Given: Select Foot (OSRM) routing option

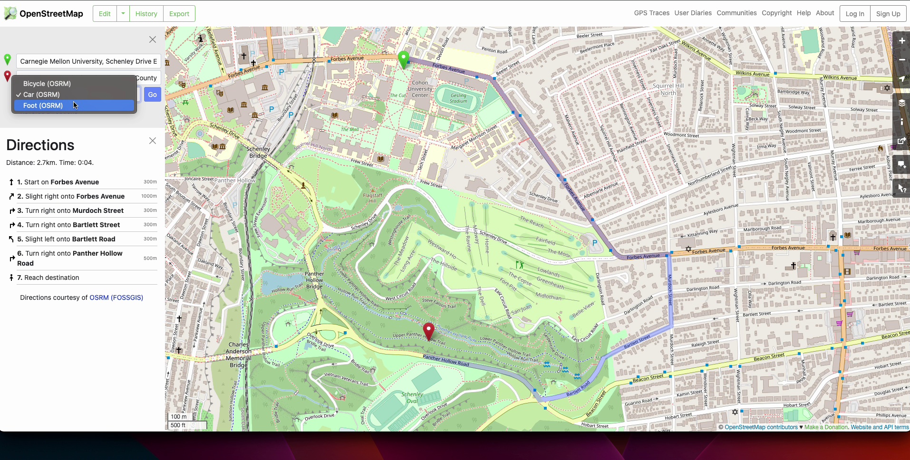Looking at the screenshot, I should click(43, 105).
